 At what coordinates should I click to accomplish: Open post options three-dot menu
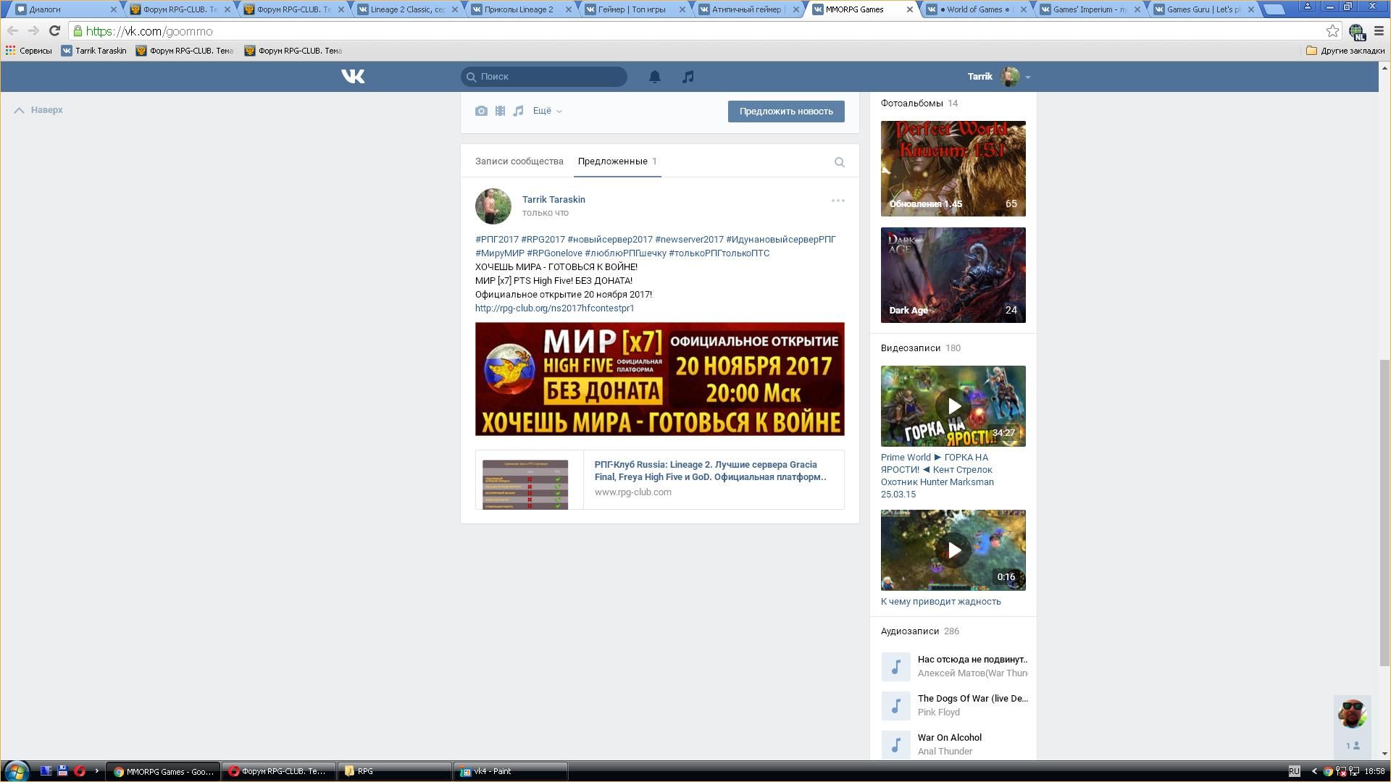(x=837, y=201)
